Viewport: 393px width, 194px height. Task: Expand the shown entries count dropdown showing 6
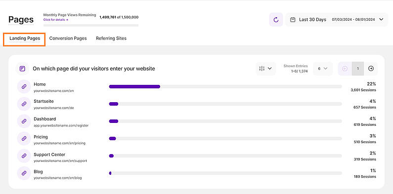point(323,69)
